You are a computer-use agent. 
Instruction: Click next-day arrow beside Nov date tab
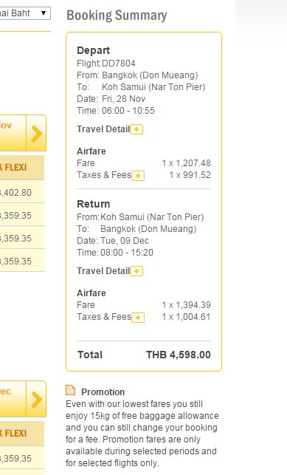click(36, 133)
